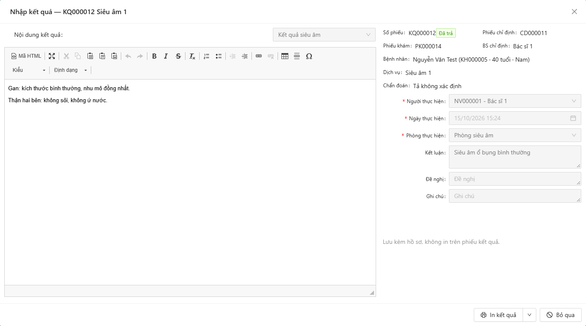Click the Ngày thực hiện date field
Screen dimensions: 586x326
(515, 118)
